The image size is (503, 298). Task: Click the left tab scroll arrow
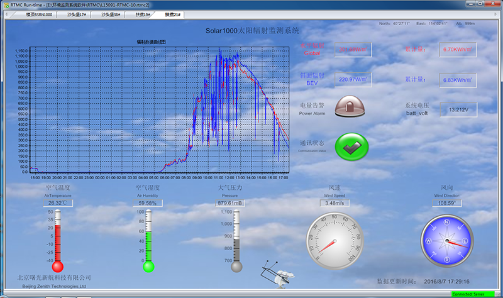[6, 14]
